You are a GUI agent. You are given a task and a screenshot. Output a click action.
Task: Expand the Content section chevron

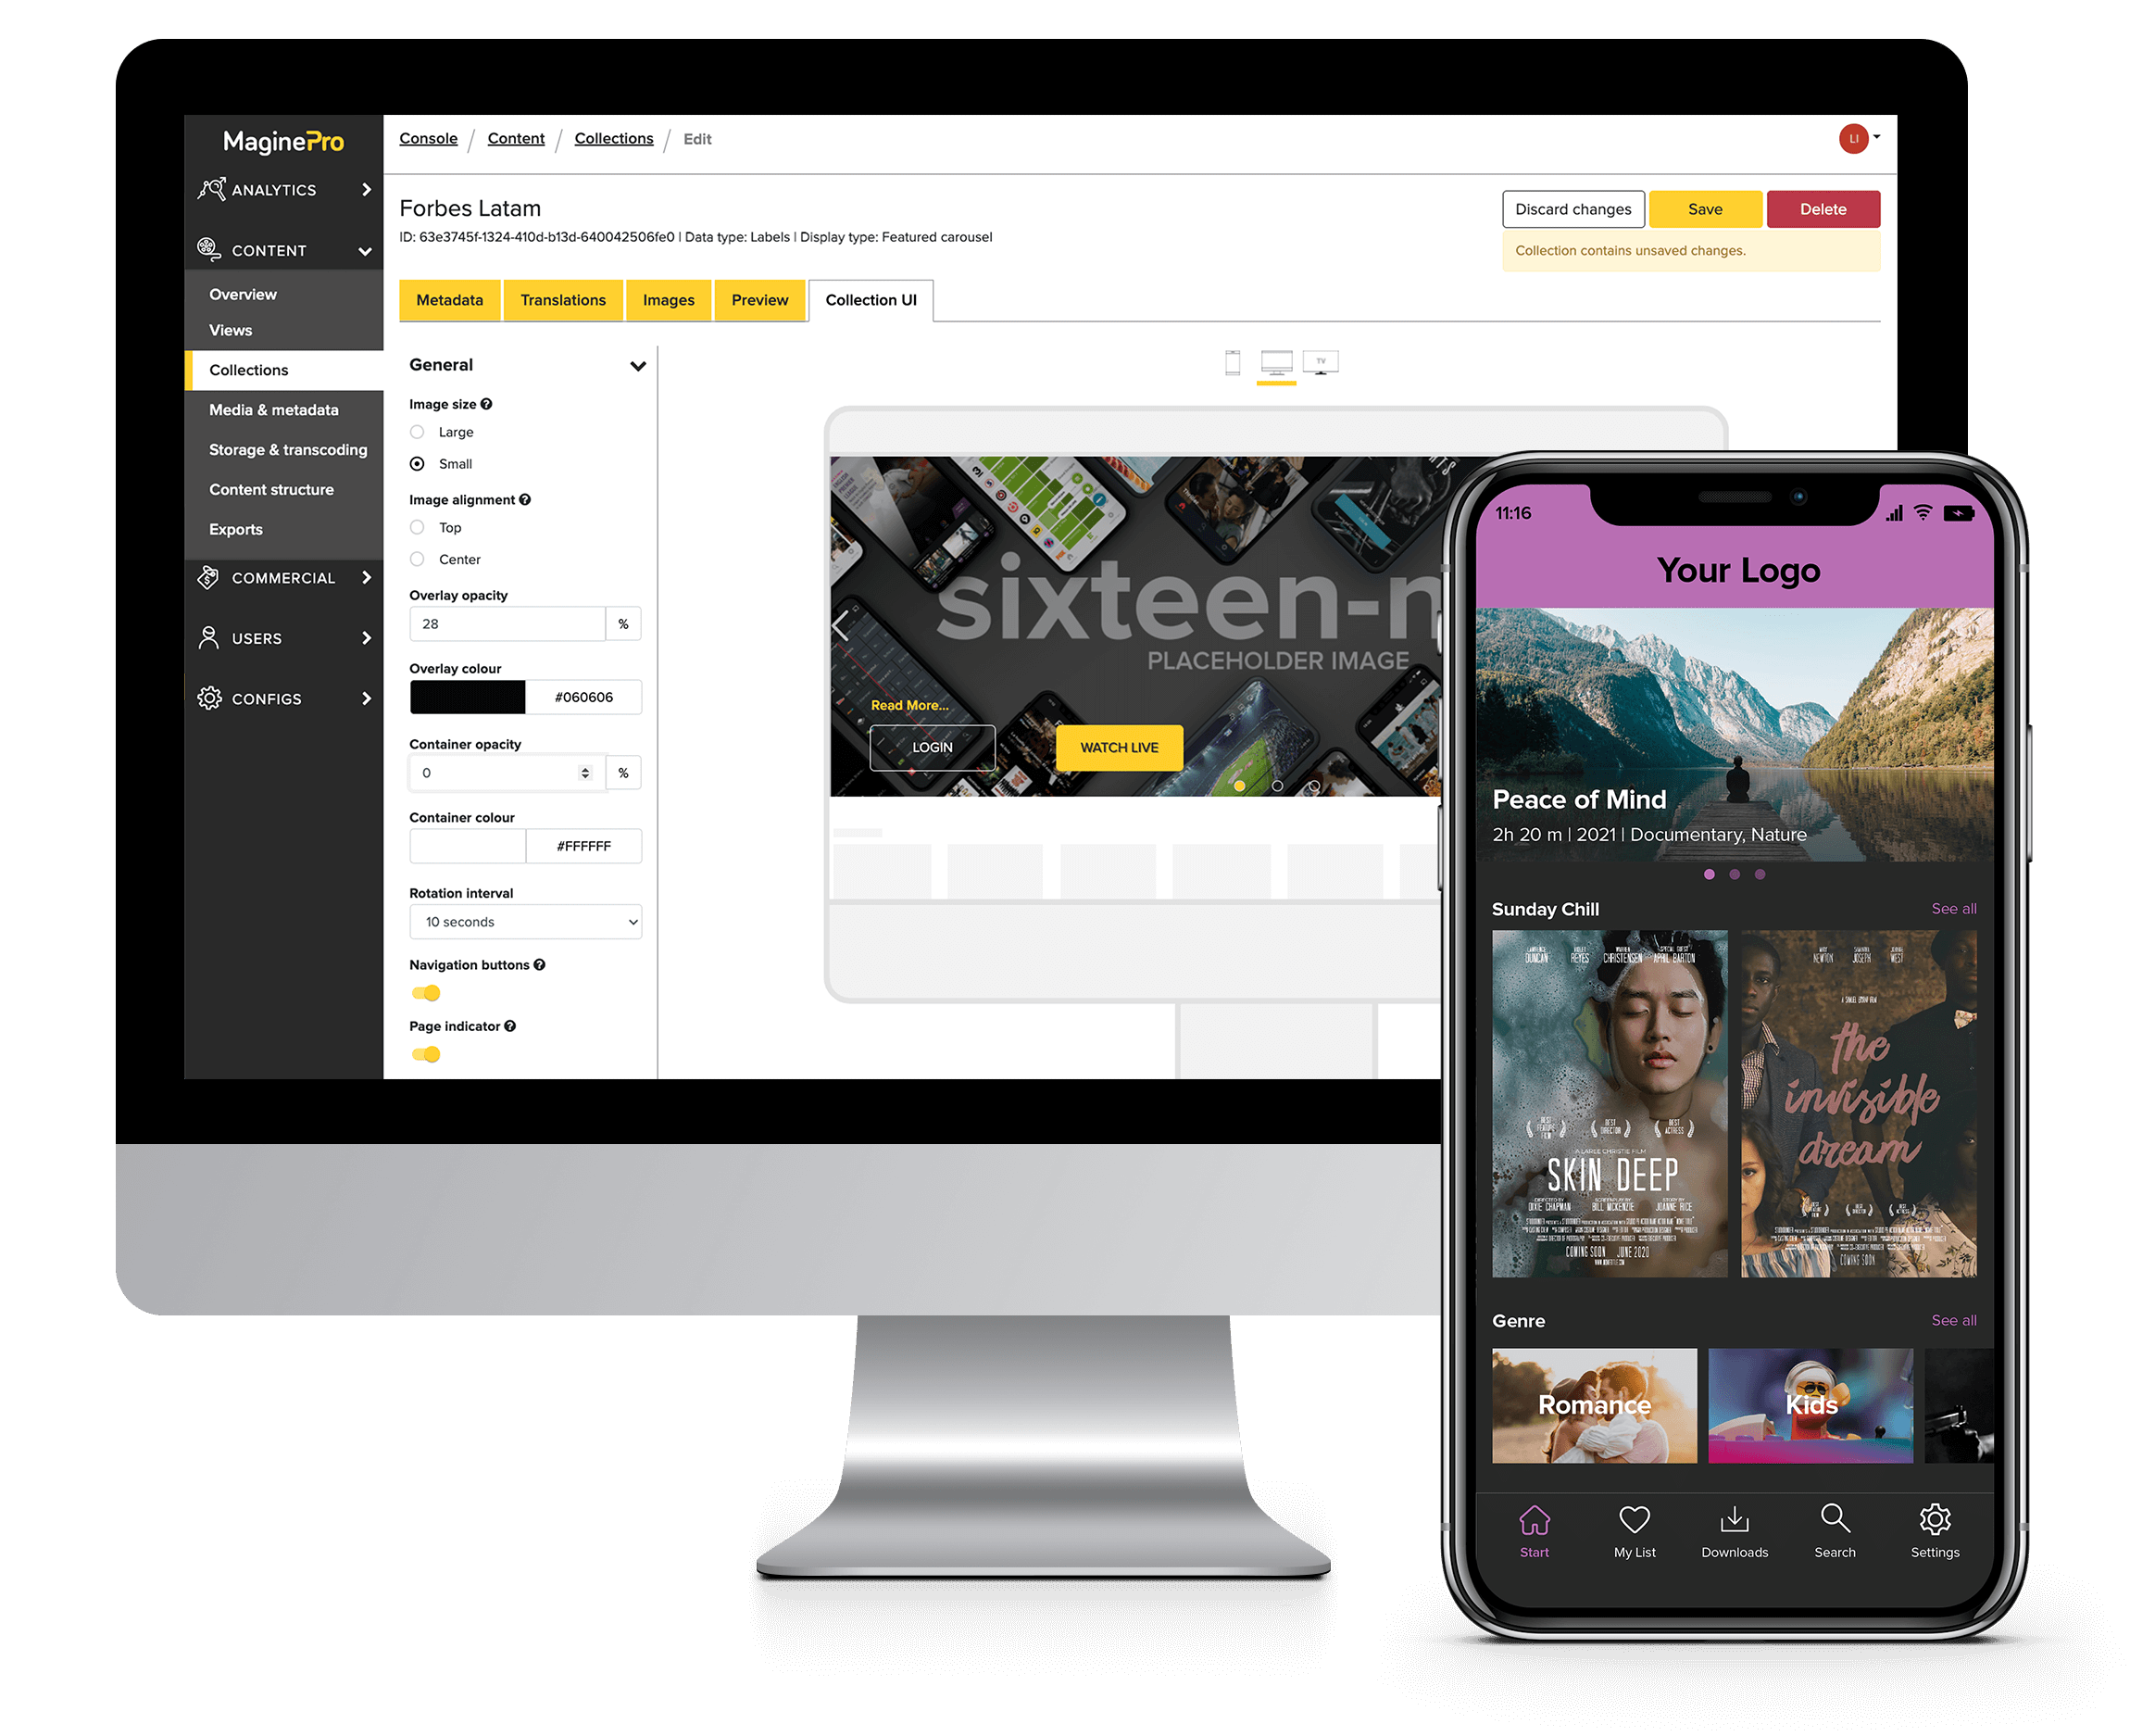tap(366, 249)
